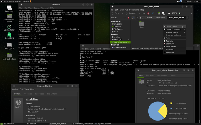Choose Zoom In from the context menu
Viewport: 201px width, 125px height.
[175, 41]
